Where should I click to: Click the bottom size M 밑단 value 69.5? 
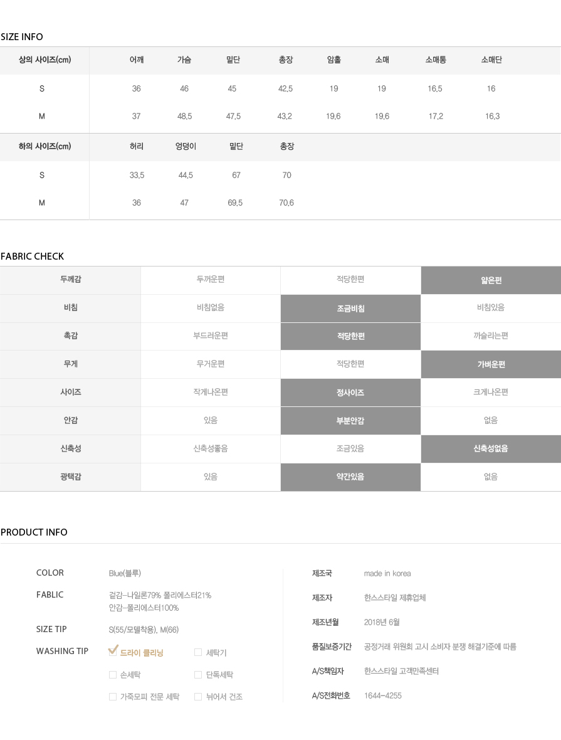pyautogui.click(x=235, y=203)
